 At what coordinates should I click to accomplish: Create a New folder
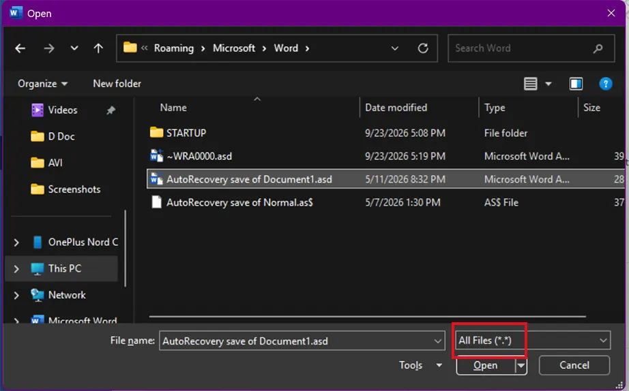click(x=117, y=83)
